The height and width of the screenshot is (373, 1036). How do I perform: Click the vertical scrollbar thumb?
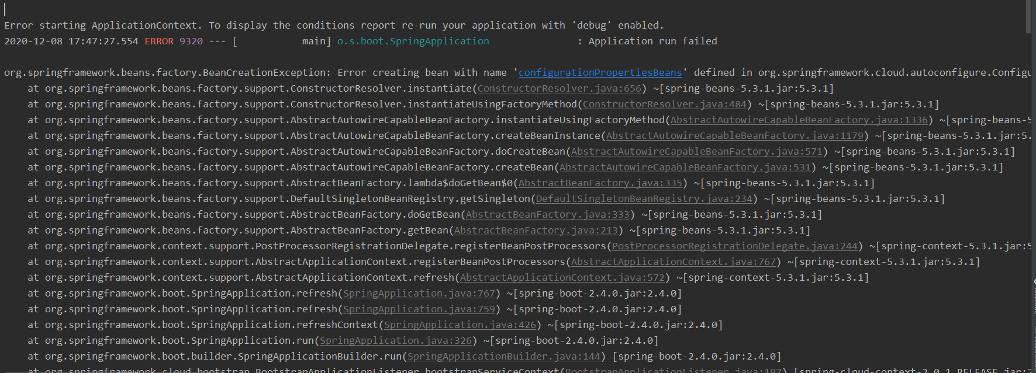(x=1028, y=16)
